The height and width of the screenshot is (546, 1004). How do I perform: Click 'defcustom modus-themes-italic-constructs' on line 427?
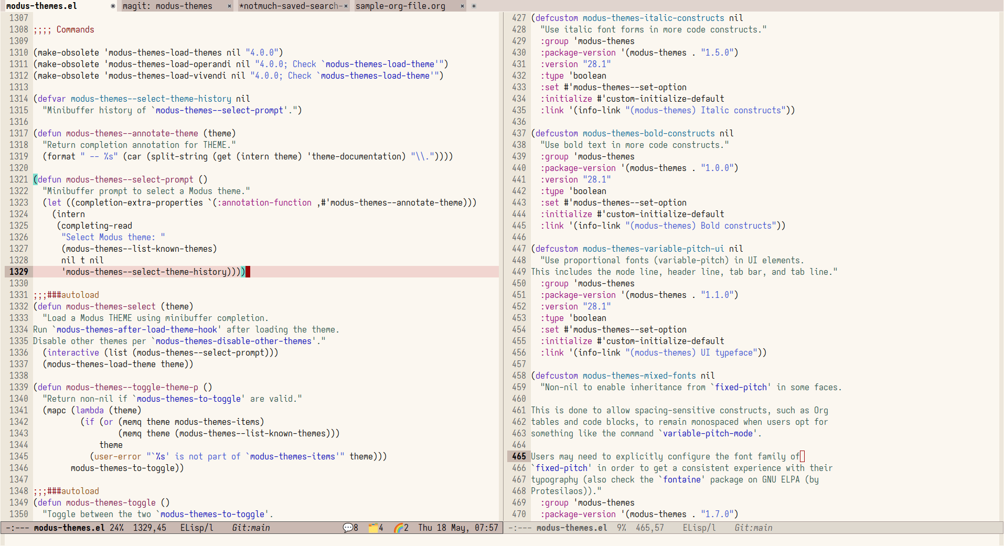point(629,18)
